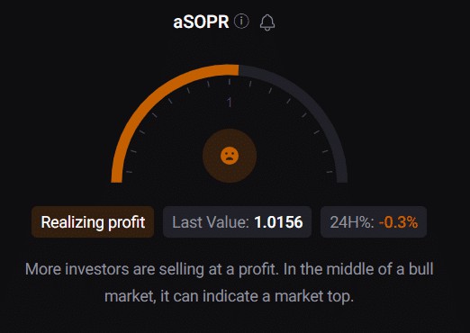This screenshot has height=333, width=470.
Task: Click the orange circle around the emoji
Action: pyautogui.click(x=230, y=156)
